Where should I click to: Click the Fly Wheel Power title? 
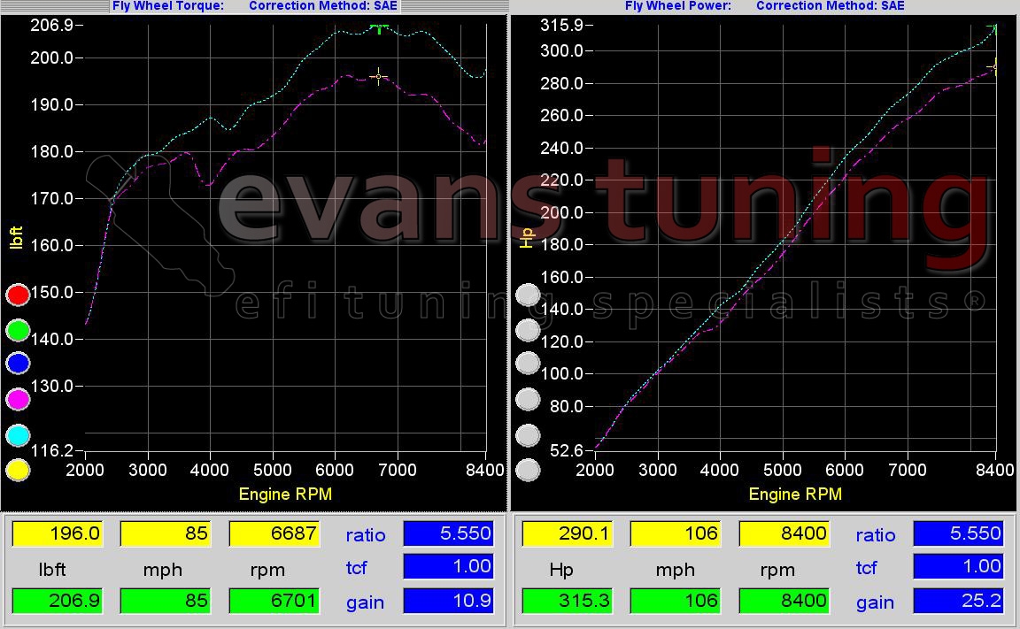click(678, 6)
